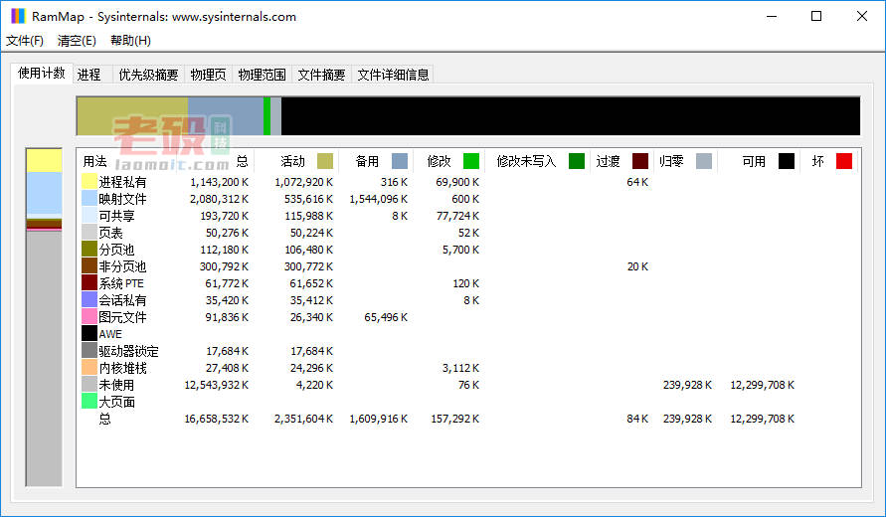Screen dimensions: 886x517
Task: Click the brown 非分页池 color box
Action: coord(89,265)
